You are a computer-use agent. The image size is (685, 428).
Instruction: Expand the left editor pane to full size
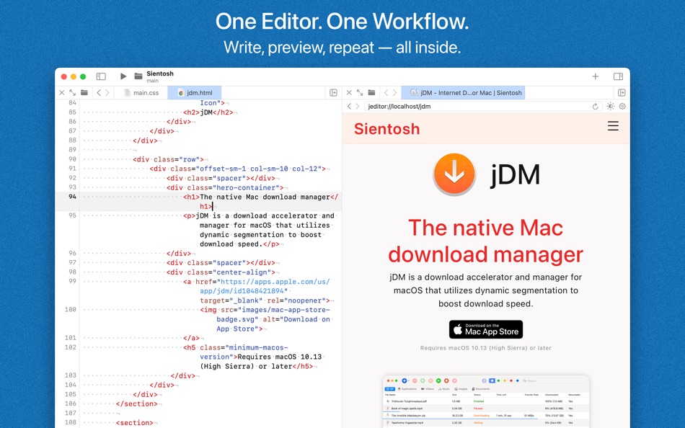(73, 92)
